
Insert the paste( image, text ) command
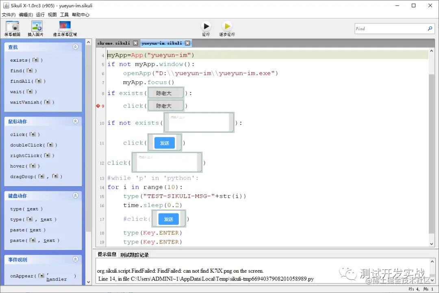[x=35, y=240]
